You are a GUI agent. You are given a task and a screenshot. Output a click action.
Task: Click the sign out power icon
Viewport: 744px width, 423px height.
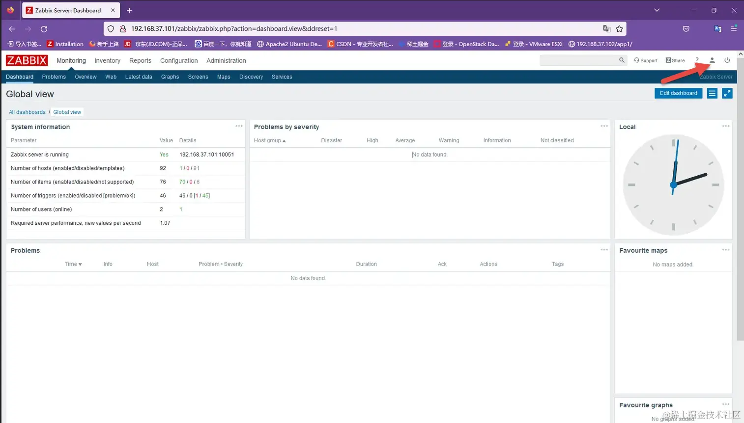point(727,60)
